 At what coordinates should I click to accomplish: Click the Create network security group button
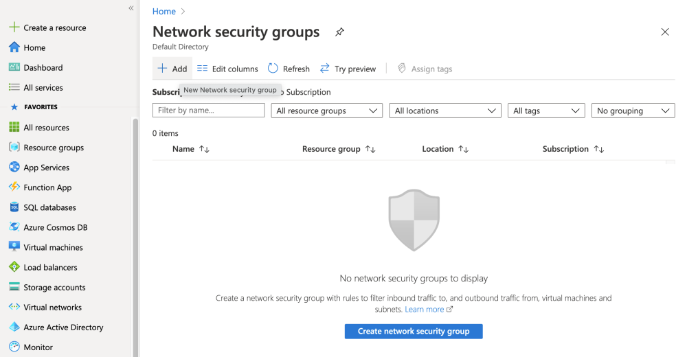click(414, 332)
